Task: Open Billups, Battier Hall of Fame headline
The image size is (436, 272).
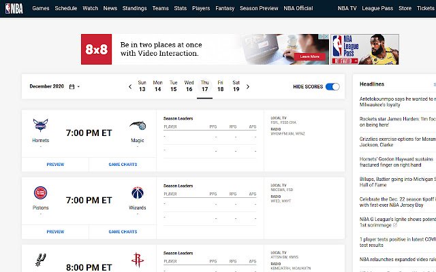Action: pyautogui.click(x=398, y=182)
